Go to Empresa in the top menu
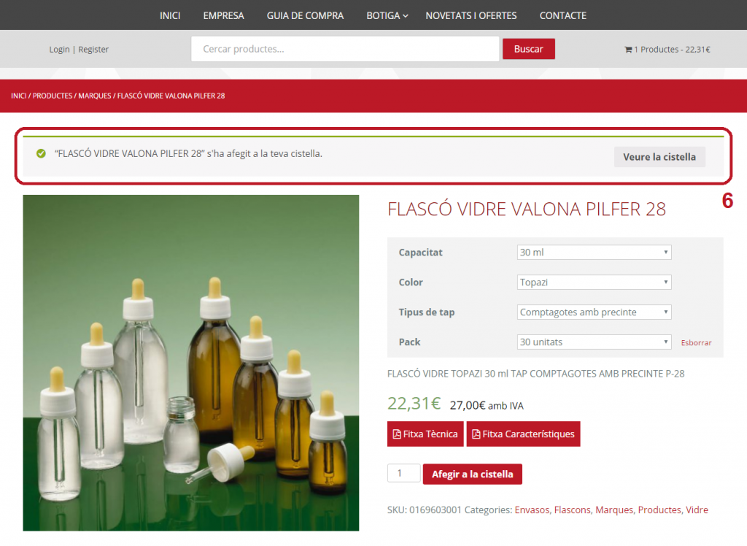The width and height of the screenshot is (747, 546). (223, 15)
